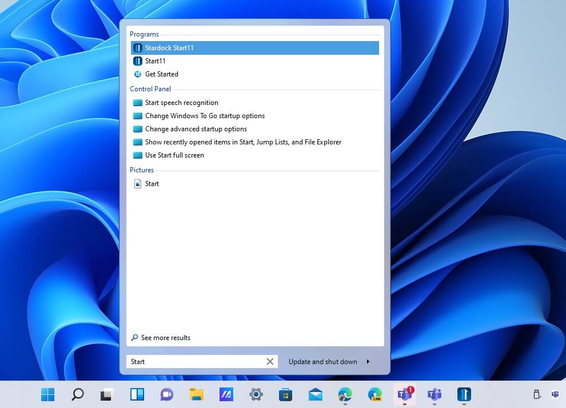Open Microsoft Edge on the taskbar
The image size is (566, 408).
[x=345, y=394]
